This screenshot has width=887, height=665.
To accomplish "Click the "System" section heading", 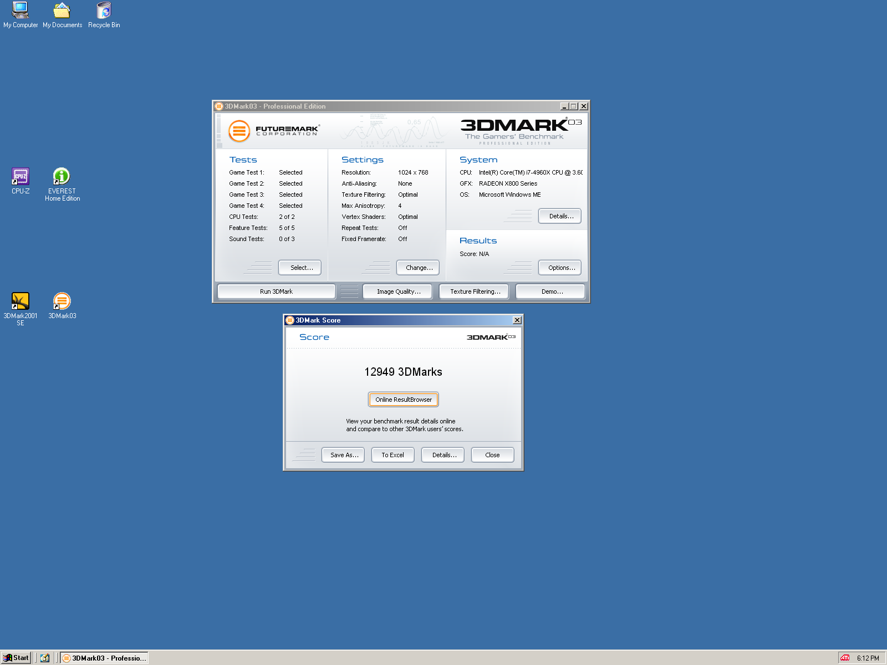I will [x=478, y=160].
